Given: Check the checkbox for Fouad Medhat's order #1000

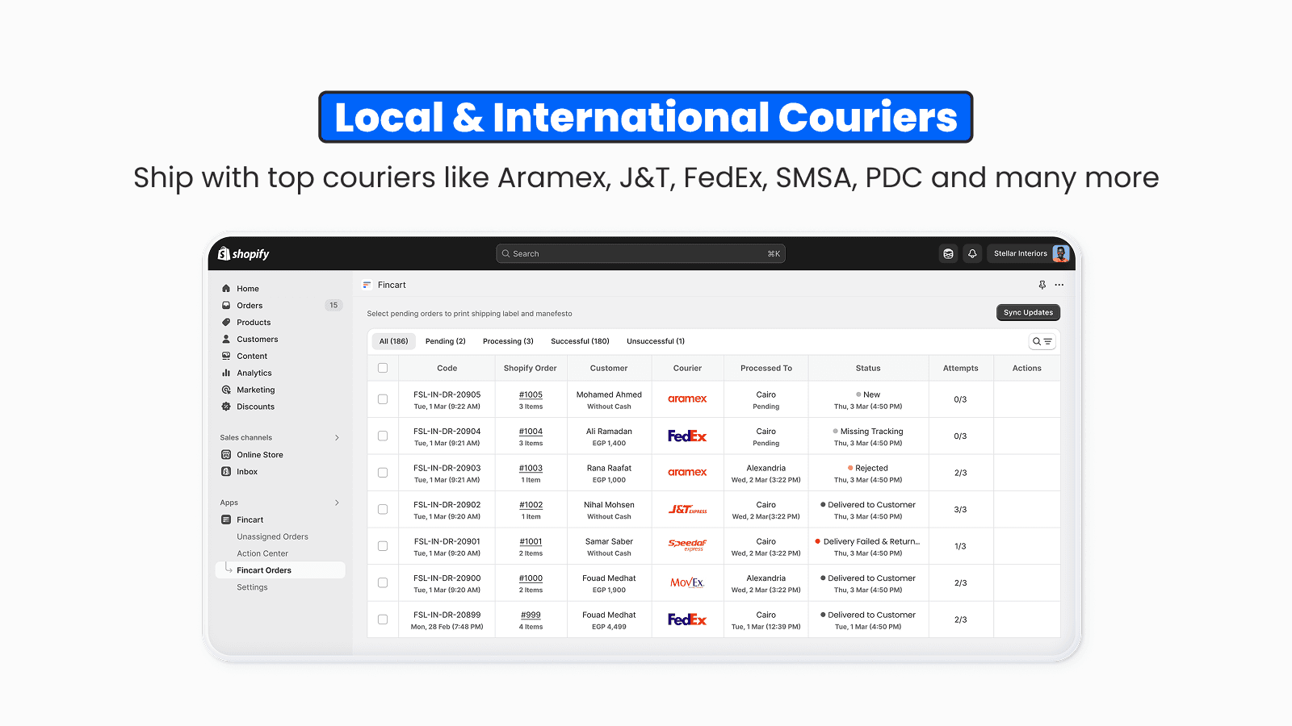Looking at the screenshot, I should click(383, 582).
